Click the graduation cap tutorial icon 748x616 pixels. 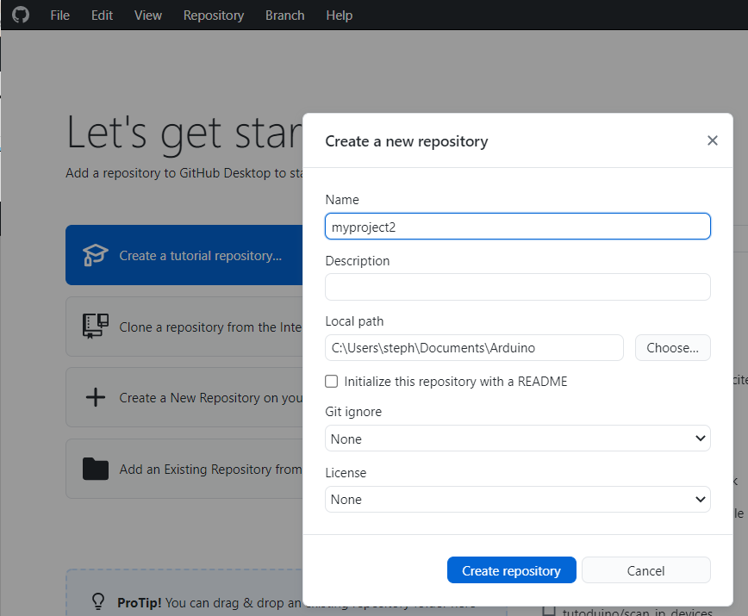coord(95,255)
